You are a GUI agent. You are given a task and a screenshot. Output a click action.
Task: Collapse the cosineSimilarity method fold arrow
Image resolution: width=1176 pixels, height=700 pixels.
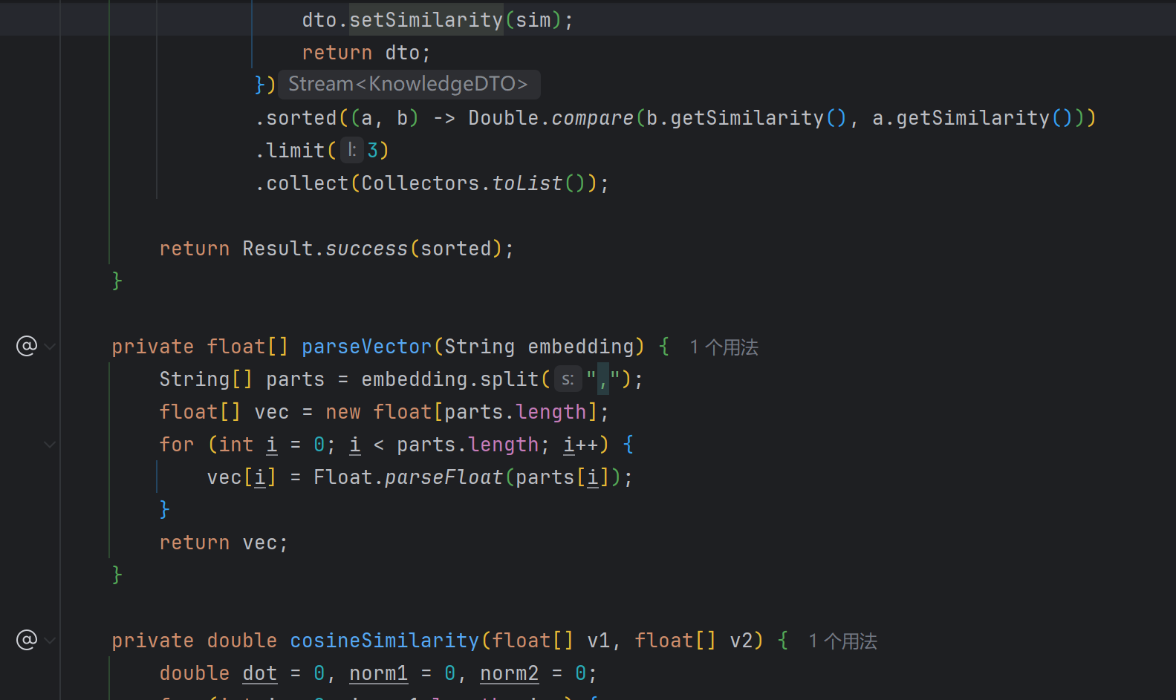50,641
